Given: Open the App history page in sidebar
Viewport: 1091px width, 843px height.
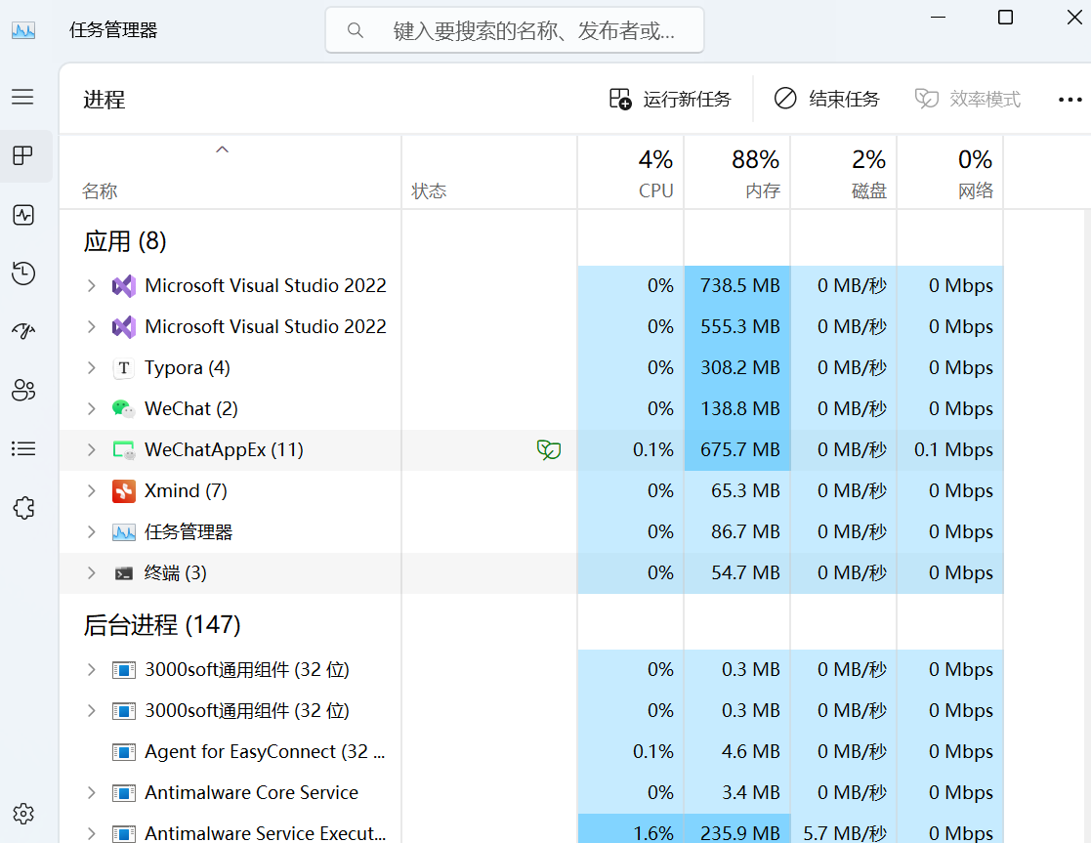Looking at the screenshot, I should [x=23, y=273].
